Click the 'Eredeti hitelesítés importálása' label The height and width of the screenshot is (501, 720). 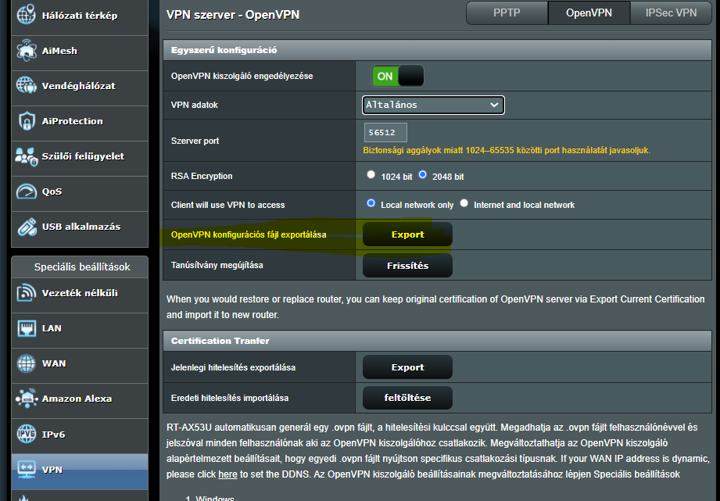coord(230,398)
